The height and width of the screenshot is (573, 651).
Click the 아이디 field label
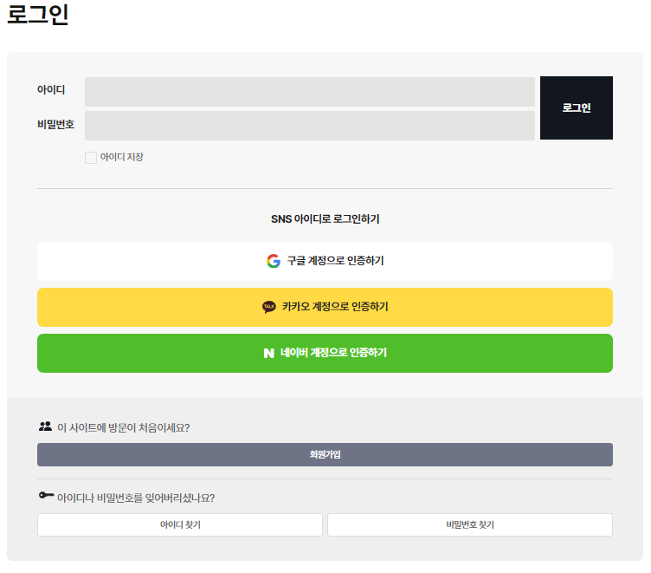click(x=51, y=90)
